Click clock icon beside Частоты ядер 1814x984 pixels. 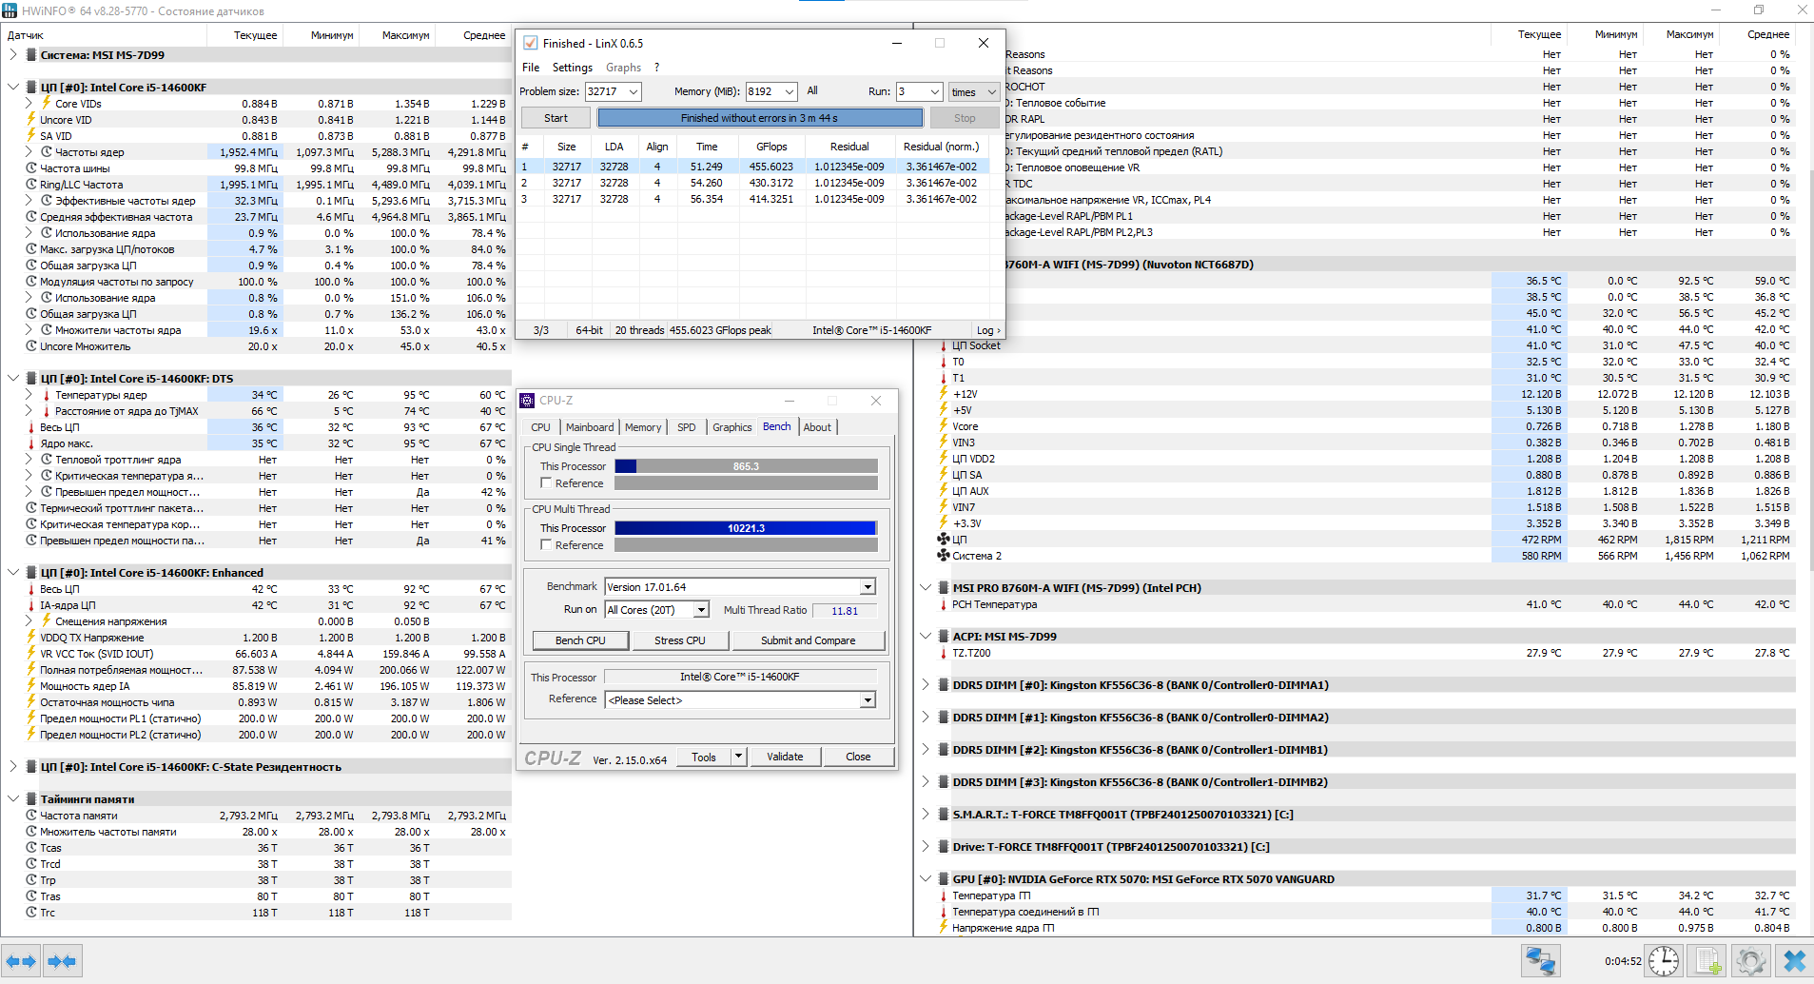[46, 151]
